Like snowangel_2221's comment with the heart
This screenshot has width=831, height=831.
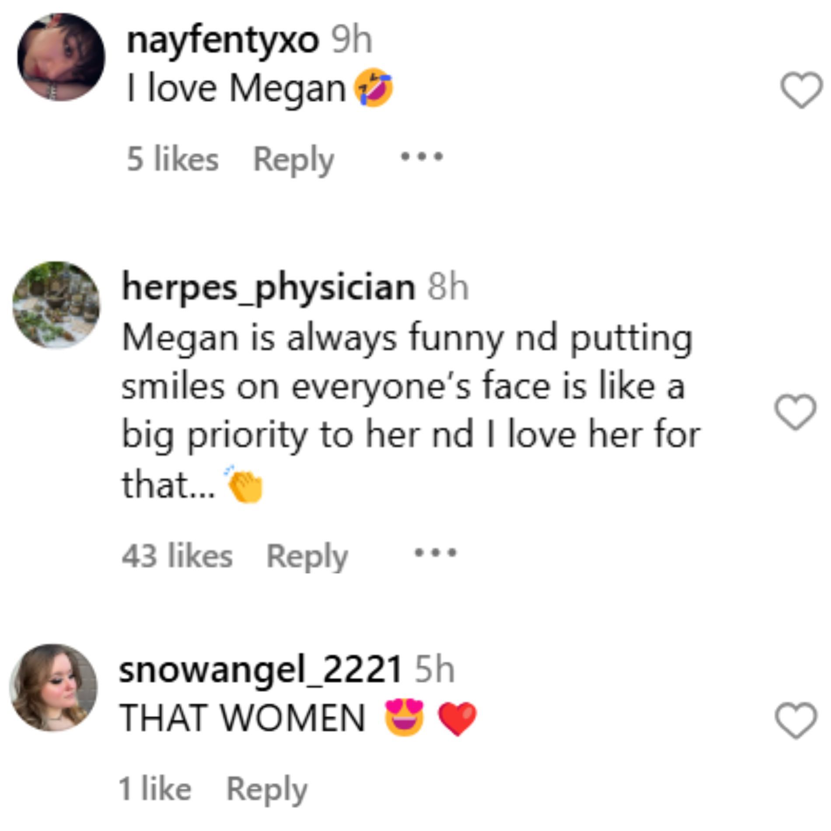(795, 720)
